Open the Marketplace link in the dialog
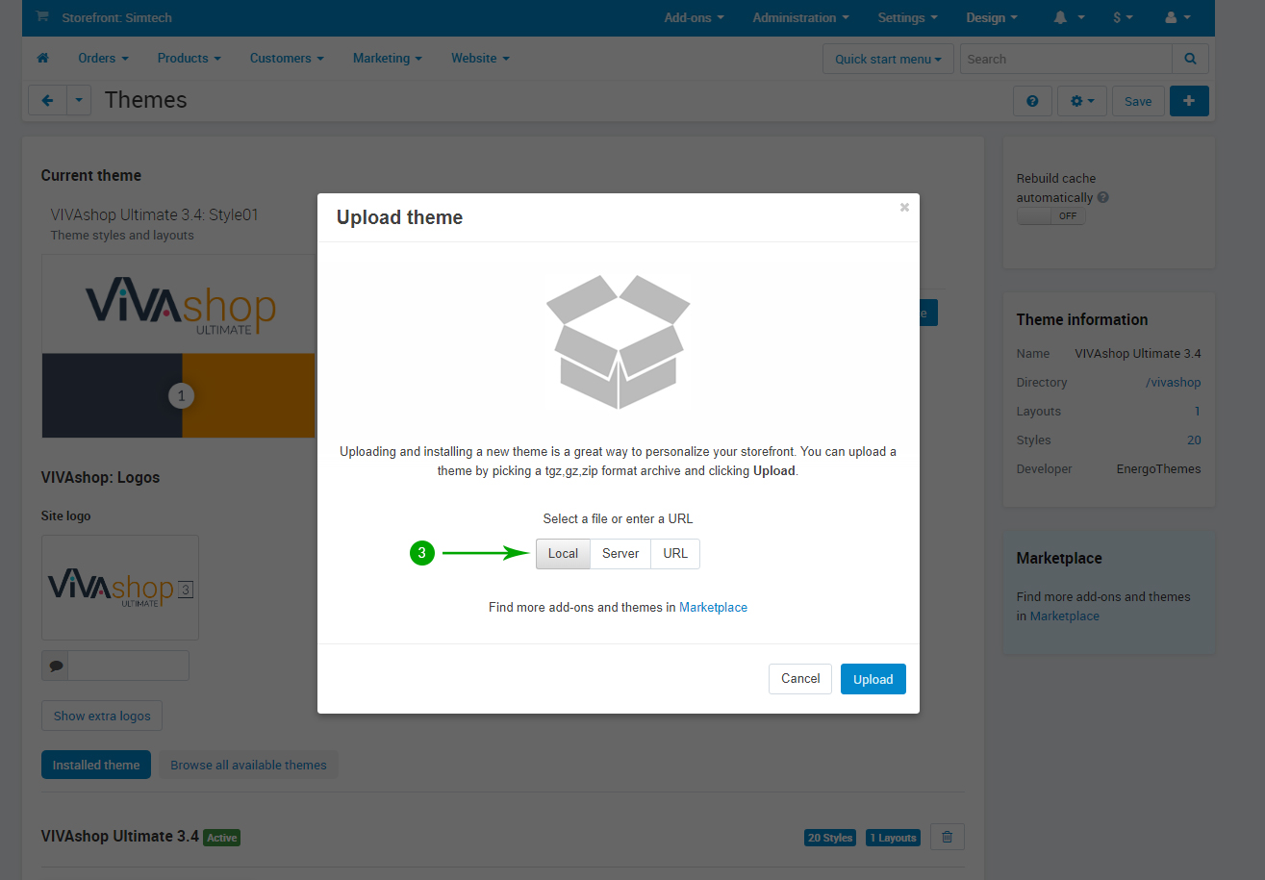The image size is (1265, 880). pyautogui.click(x=713, y=607)
